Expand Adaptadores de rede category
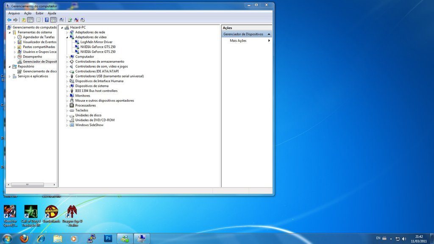Screen dimensions: 434x244 click(67, 32)
